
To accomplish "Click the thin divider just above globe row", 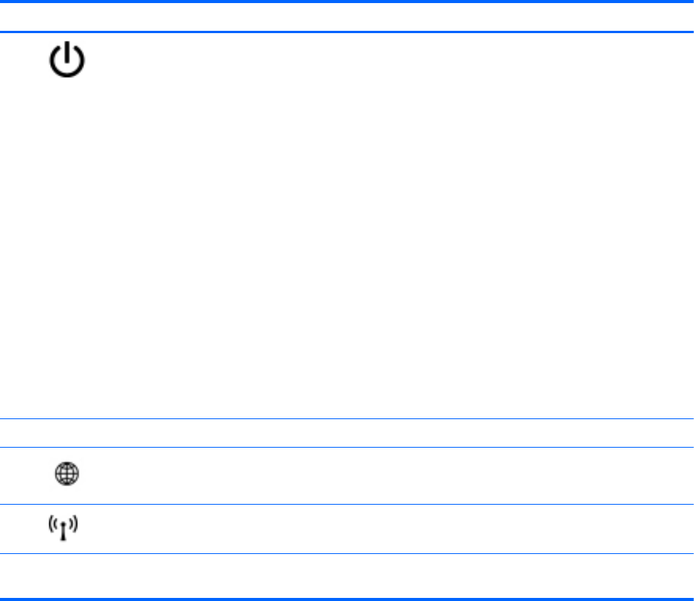I will 347,447.
